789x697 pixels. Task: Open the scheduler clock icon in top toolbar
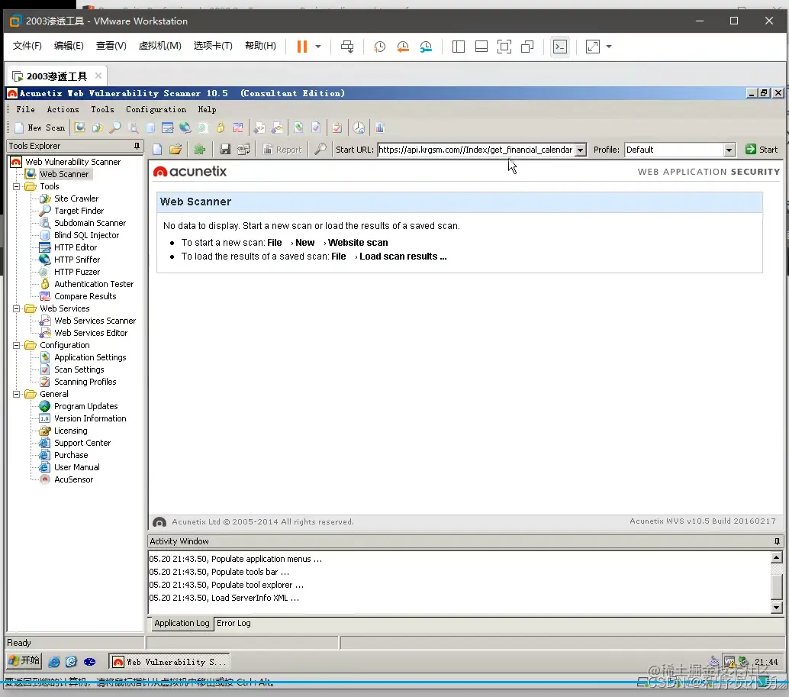359,127
